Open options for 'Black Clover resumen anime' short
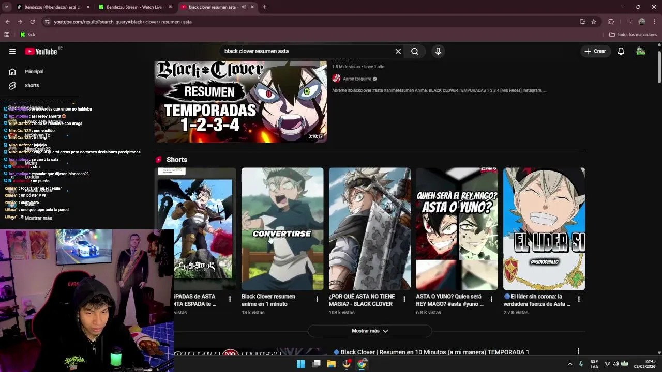The image size is (662, 372). coord(317,299)
